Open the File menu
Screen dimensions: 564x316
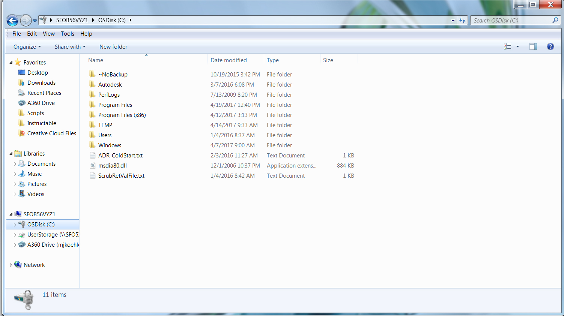pos(17,34)
